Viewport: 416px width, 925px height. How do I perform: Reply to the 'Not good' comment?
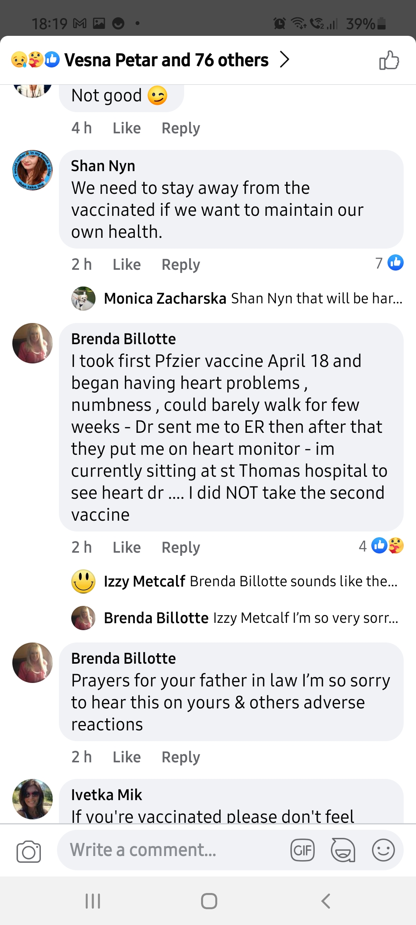181,129
